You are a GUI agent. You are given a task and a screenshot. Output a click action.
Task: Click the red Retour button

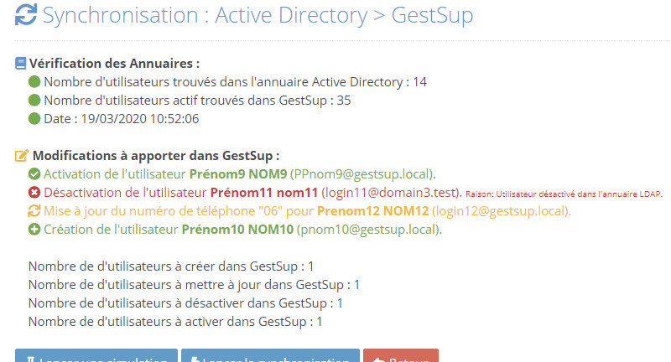click(x=401, y=356)
